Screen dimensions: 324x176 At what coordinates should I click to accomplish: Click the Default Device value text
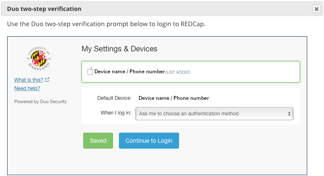pos(174,98)
